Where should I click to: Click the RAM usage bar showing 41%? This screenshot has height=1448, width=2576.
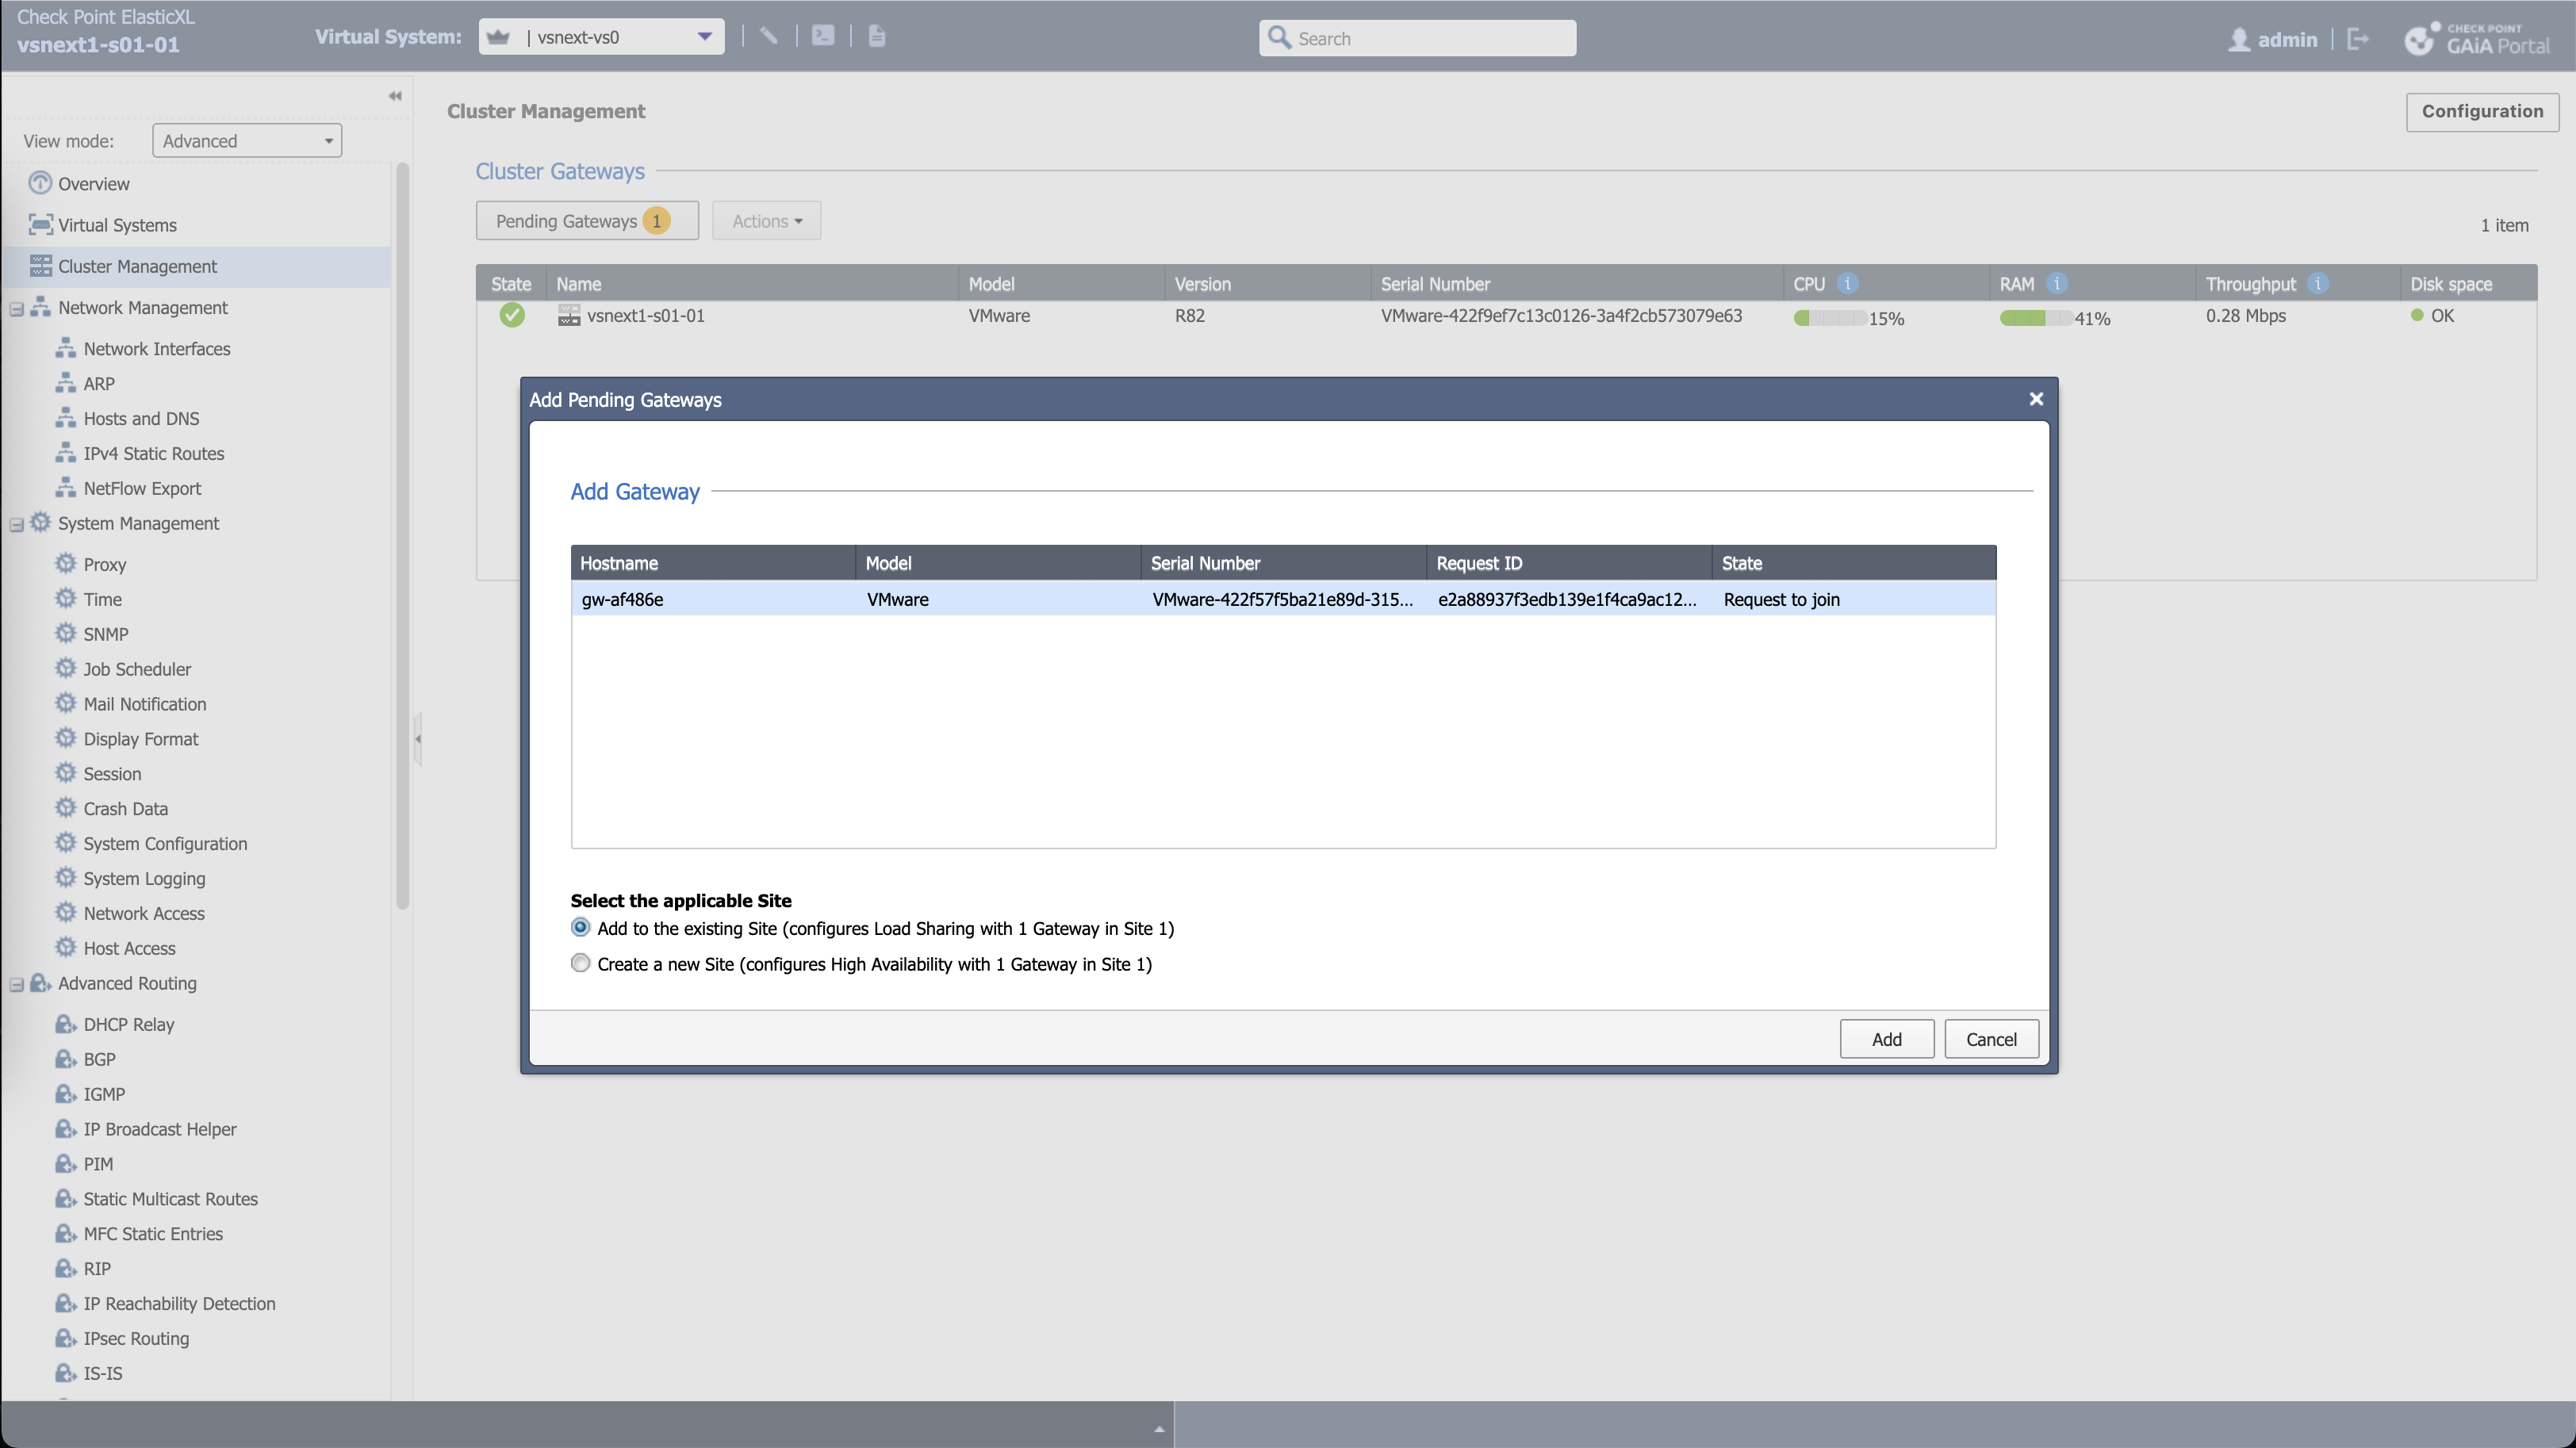click(2034, 318)
